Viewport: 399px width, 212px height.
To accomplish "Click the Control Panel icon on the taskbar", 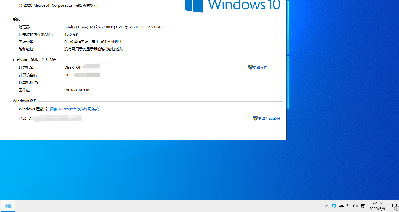I will point(8,206).
